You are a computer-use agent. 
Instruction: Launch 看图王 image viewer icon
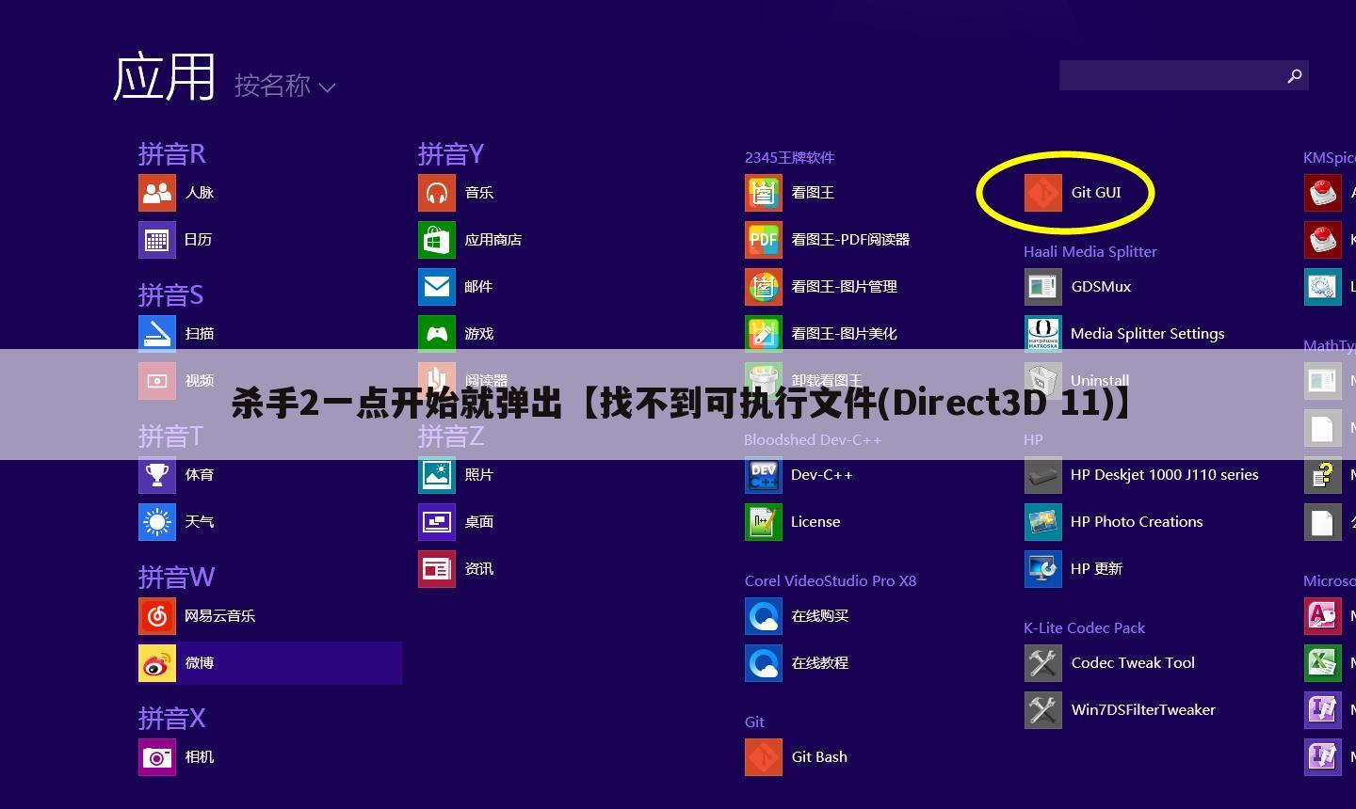click(x=764, y=193)
